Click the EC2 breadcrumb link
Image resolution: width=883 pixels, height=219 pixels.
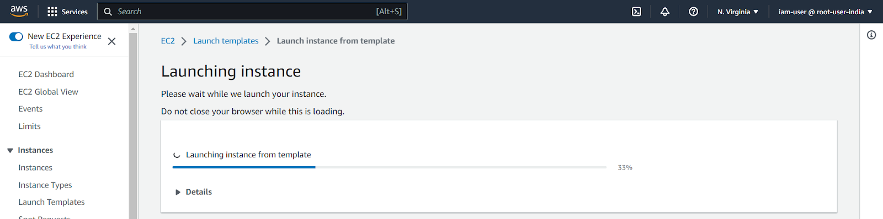pyautogui.click(x=168, y=41)
